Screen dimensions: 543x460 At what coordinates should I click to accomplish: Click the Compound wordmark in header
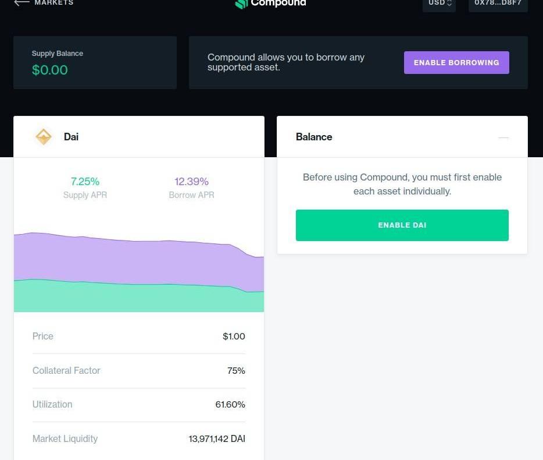click(278, 3)
